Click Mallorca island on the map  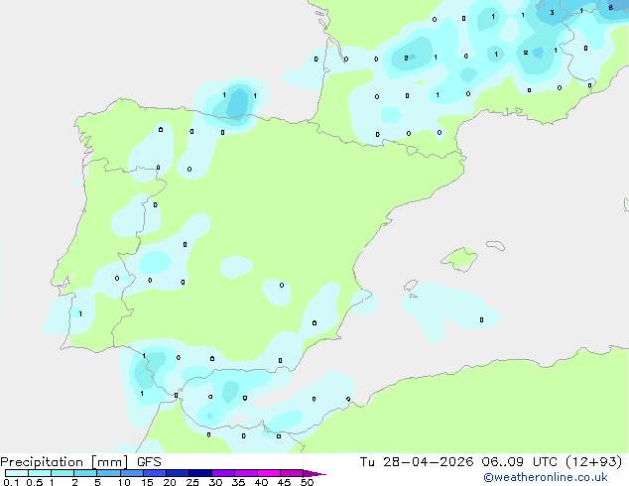459,259
